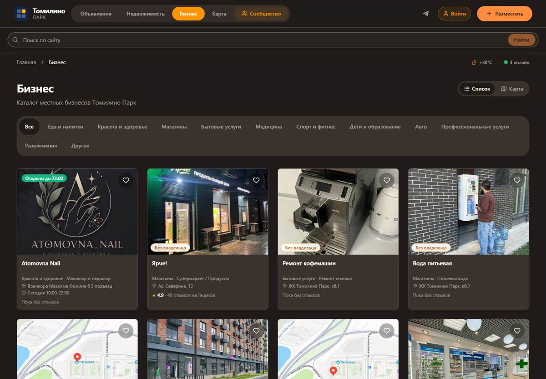Click Красота и здоровье · Маникюр text

click(66, 278)
